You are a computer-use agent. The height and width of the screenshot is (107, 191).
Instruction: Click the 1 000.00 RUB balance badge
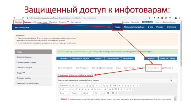point(147,22)
